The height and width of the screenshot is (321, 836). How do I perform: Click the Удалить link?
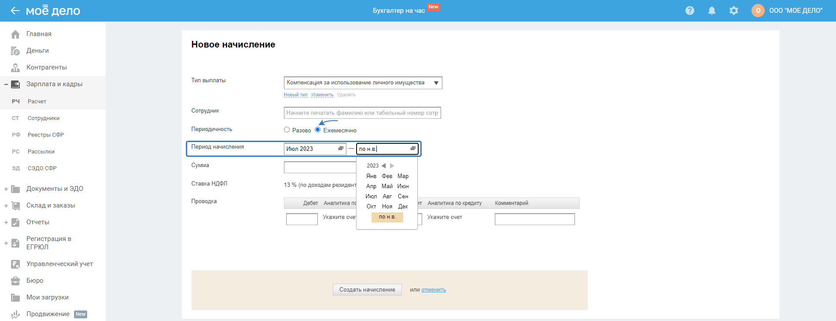[346, 95]
